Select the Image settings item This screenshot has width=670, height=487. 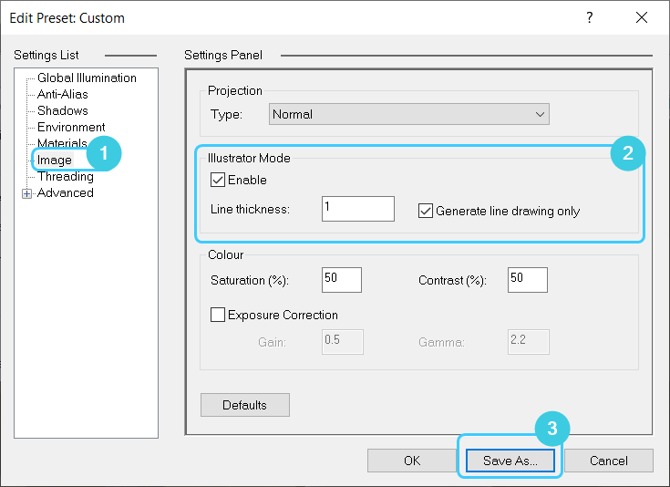[55, 160]
